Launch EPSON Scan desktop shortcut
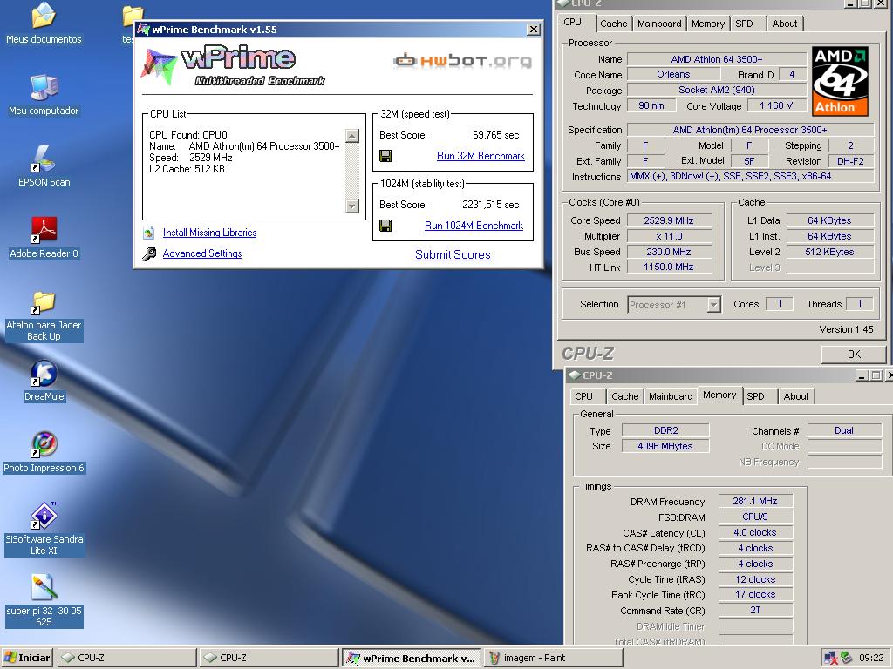This screenshot has width=893, height=669. click(x=44, y=166)
